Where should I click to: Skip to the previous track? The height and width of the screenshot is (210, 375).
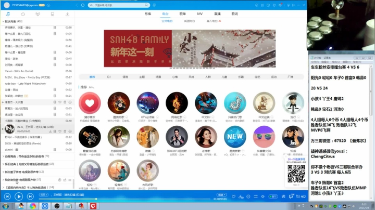coord(7,196)
